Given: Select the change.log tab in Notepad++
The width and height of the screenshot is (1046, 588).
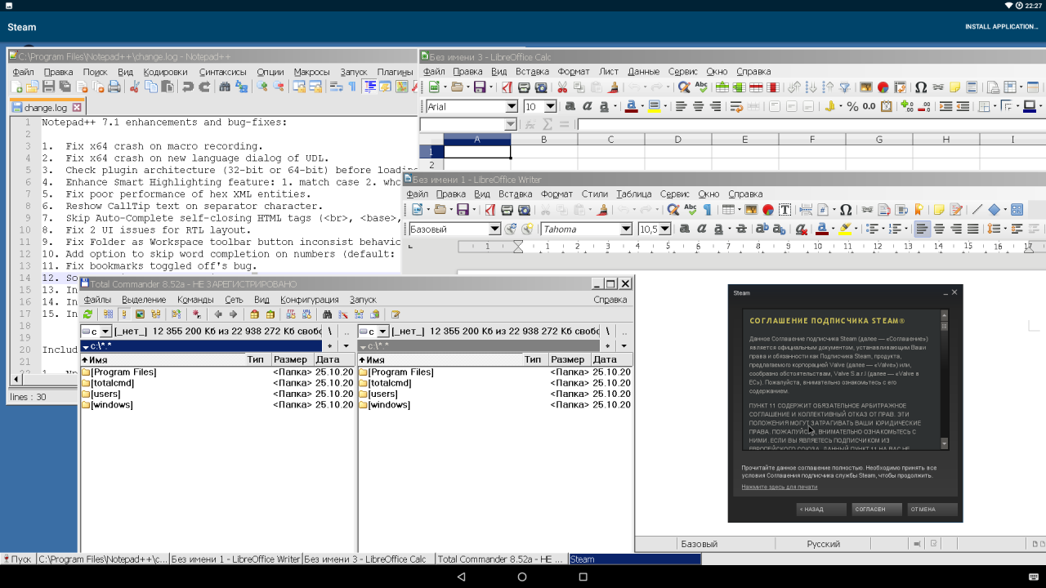Looking at the screenshot, I should 46,107.
